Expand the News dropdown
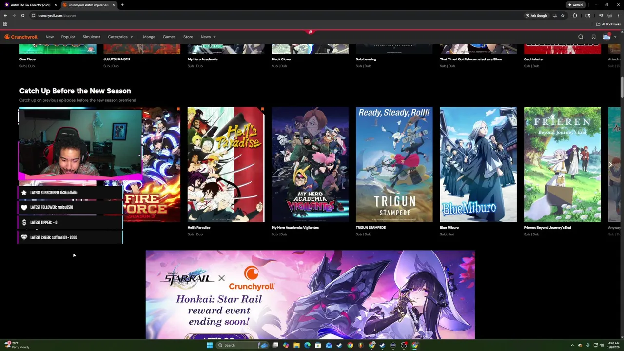 208,37
